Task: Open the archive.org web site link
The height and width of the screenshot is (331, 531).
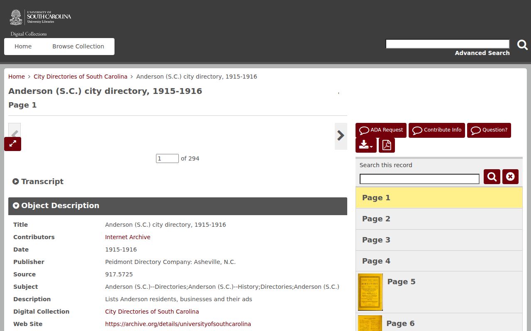Action: [x=178, y=324]
